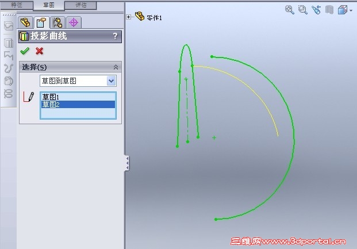Switch to the 草图 tab
Screen dimensions: 357x249
click(49, 5)
